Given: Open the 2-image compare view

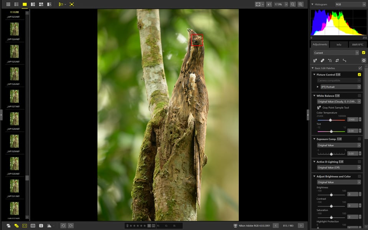Looking at the screenshot, I should coord(33,4).
